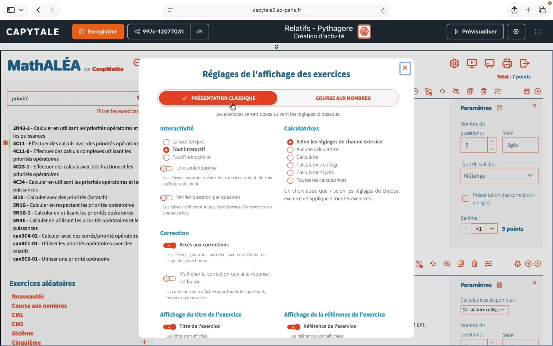
Task: Toggle the Une seule réponse switch
Action: (x=166, y=169)
